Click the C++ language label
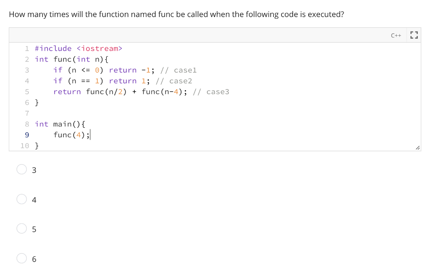 click(x=396, y=35)
